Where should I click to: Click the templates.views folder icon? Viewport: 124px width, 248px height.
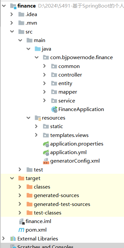[x=46, y=135]
